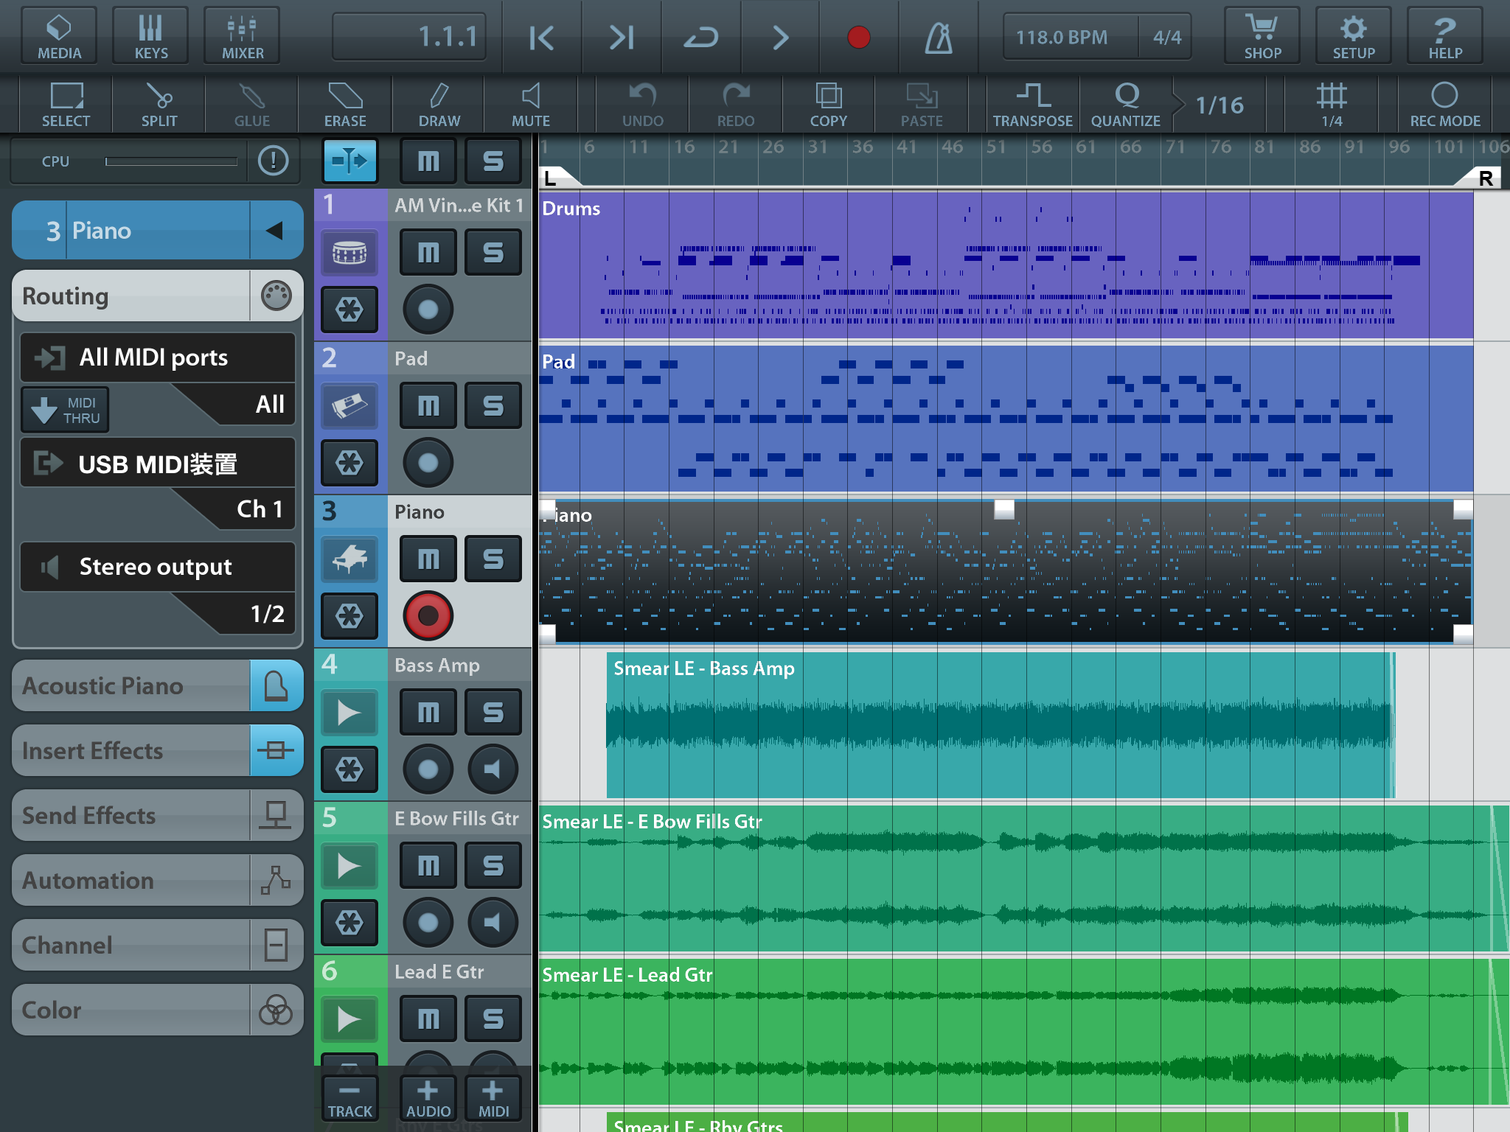This screenshot has height=1132, width=1510.
Task: Toggle MIDI Thru button
Action: [x=65, y=410]
